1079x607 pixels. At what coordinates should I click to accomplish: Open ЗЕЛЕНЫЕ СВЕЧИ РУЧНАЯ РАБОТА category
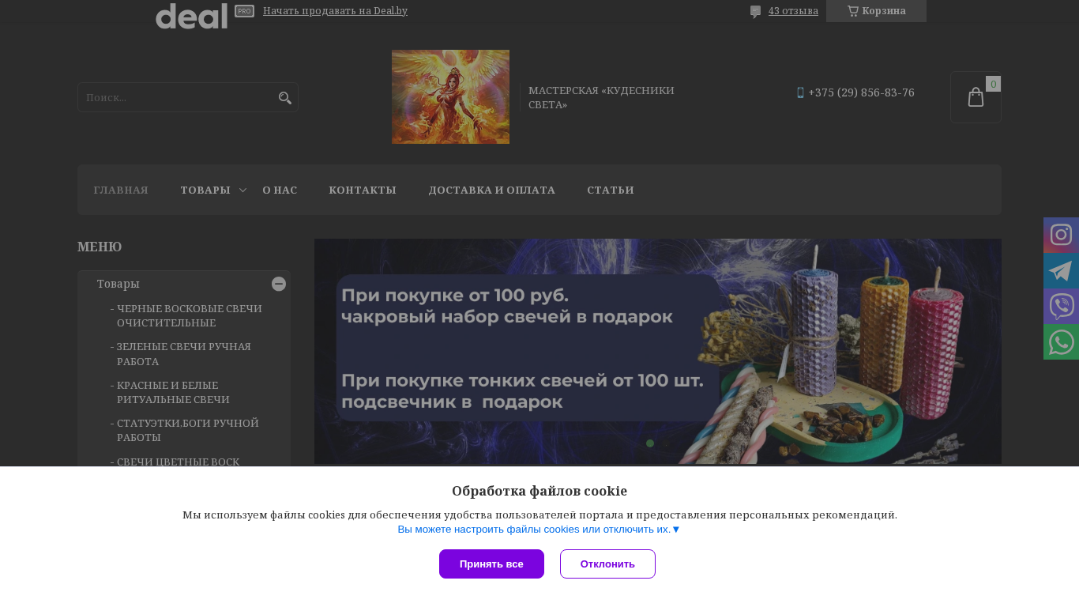click(183, 354)
